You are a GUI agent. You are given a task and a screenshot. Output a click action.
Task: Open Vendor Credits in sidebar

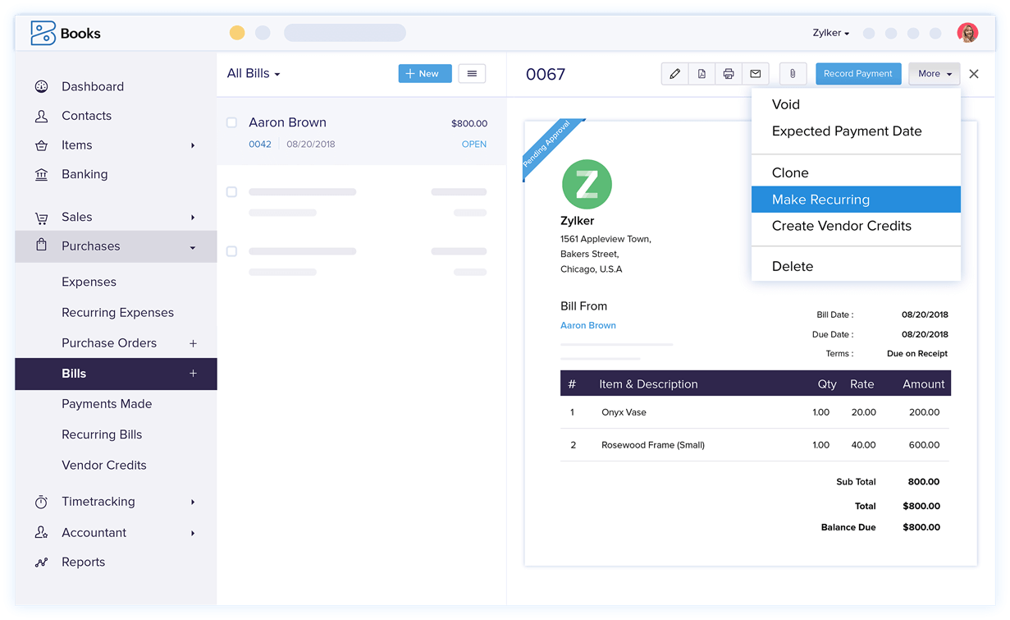(104, 465)
